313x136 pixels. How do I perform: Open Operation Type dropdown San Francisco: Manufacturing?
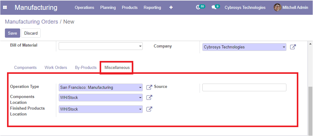point(101,87)
